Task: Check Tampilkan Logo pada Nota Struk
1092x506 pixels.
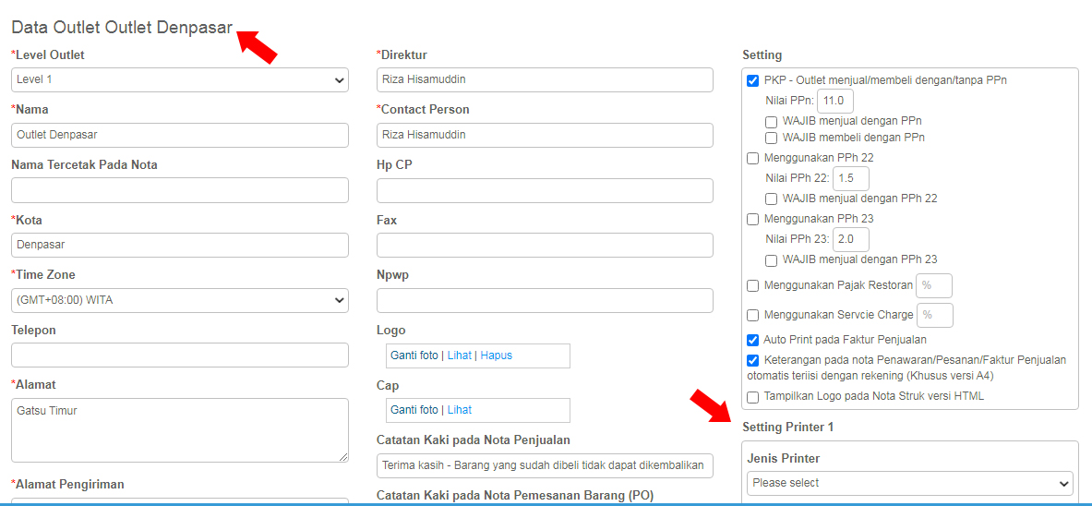Action: [753, 397]
